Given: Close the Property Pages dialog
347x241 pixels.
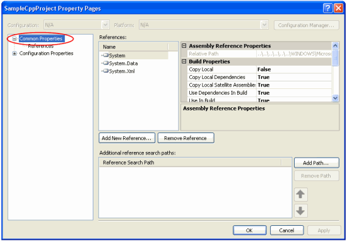Looking at the screenshot, I should tap(338, 8).
